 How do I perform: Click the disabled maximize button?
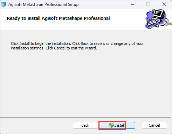[148, 4]
